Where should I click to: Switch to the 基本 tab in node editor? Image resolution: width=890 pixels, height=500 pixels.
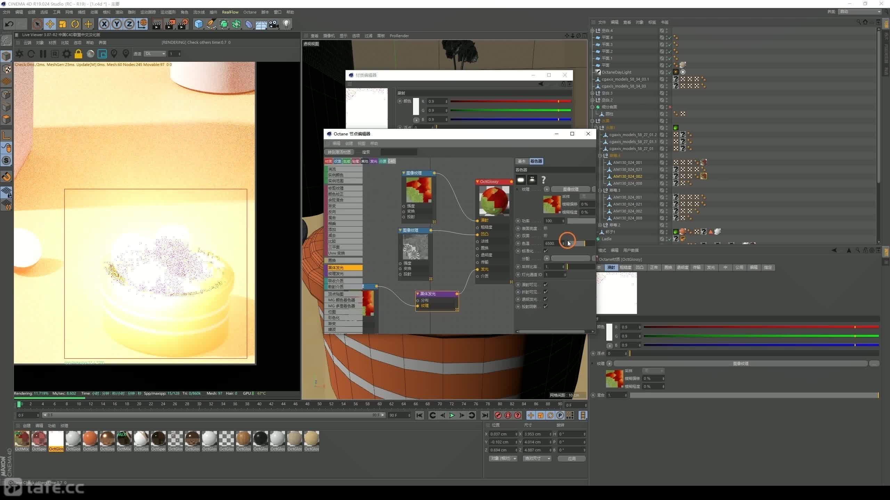click(522, 161)
